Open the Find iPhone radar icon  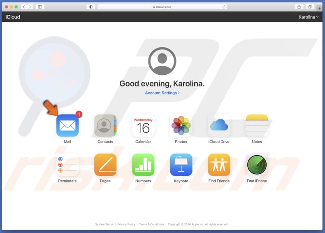[x=257, y=165]
